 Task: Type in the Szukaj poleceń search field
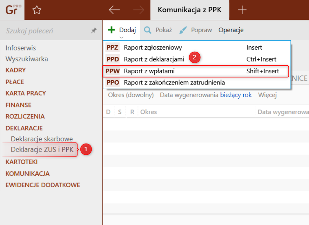pos(46,31)
